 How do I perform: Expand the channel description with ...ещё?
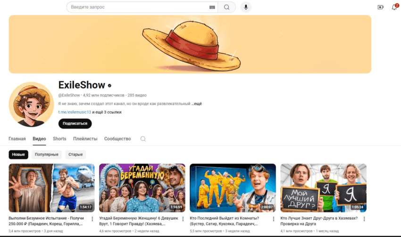196,104
